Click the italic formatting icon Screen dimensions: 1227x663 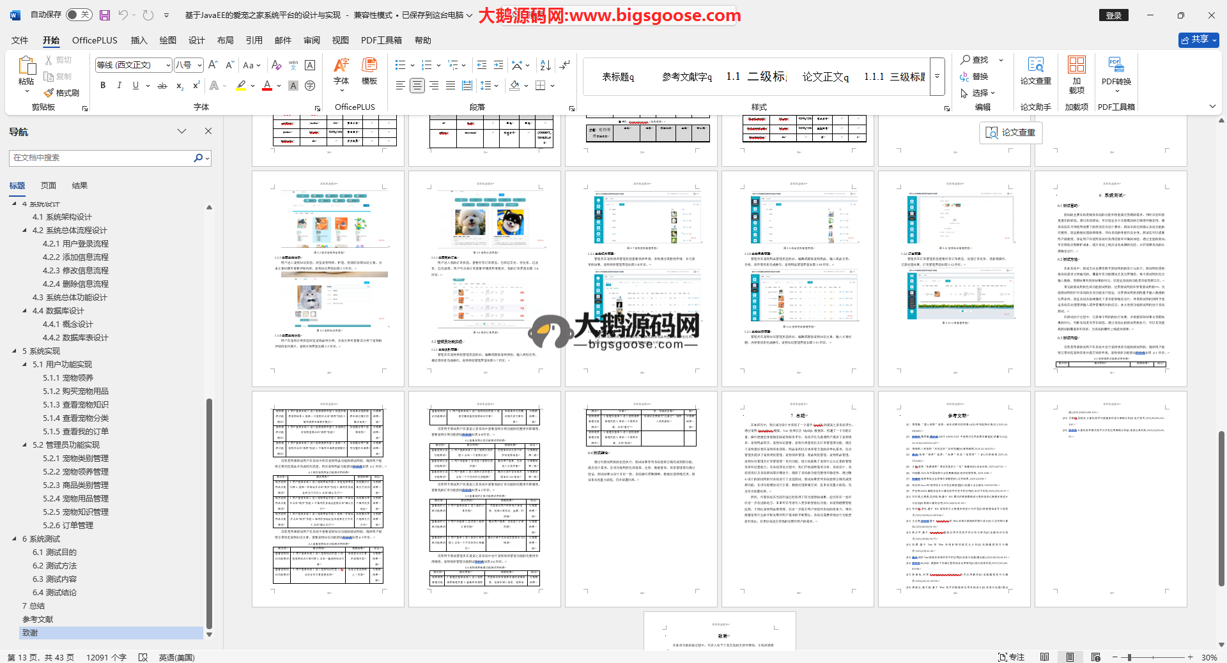(x=119, y=86)
